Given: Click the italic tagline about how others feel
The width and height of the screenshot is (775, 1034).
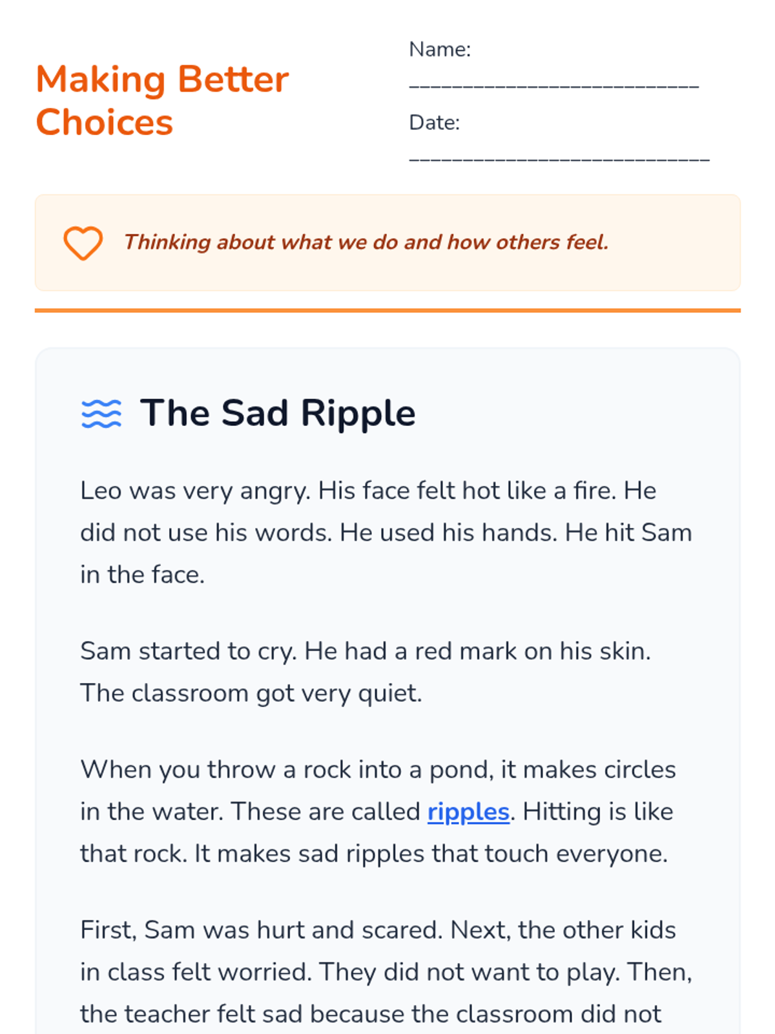Looking at the screenshot, I should [366, 242].
